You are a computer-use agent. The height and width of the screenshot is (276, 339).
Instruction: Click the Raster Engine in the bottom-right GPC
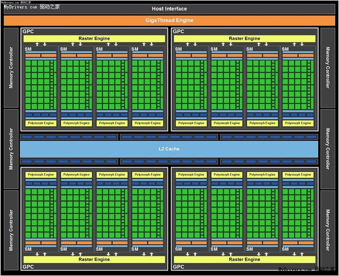[x=245, y=259]
